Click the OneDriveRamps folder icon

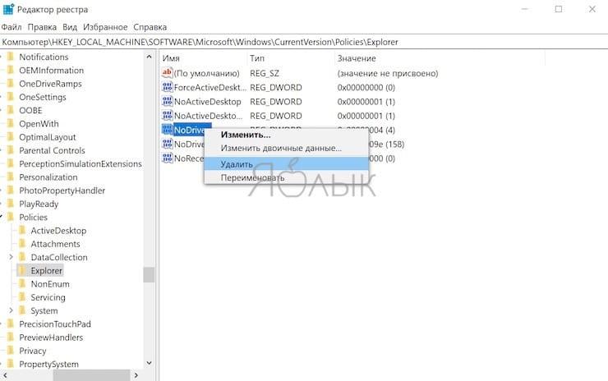point(11,83)
